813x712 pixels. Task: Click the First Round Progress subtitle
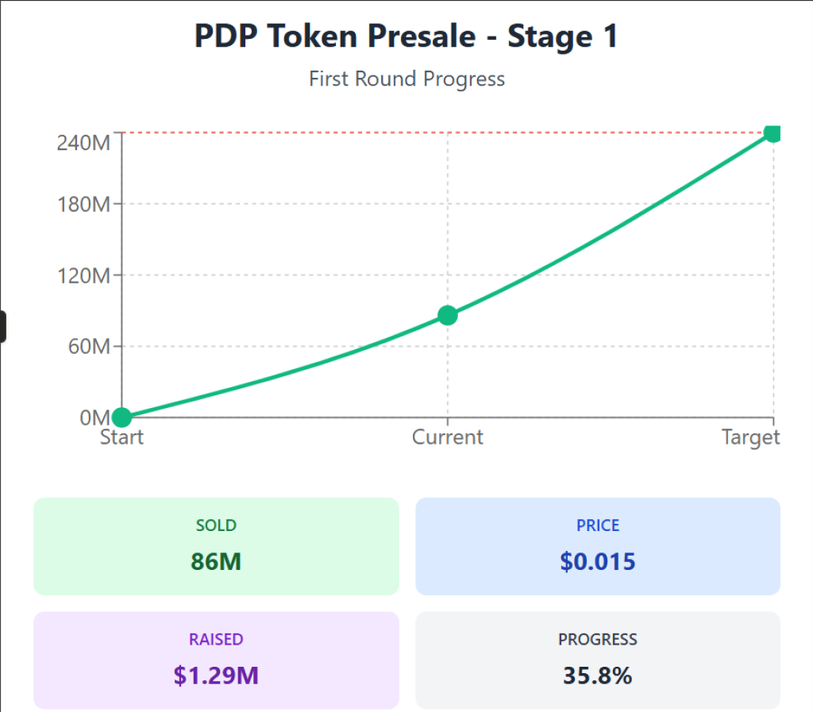[406, 79]
